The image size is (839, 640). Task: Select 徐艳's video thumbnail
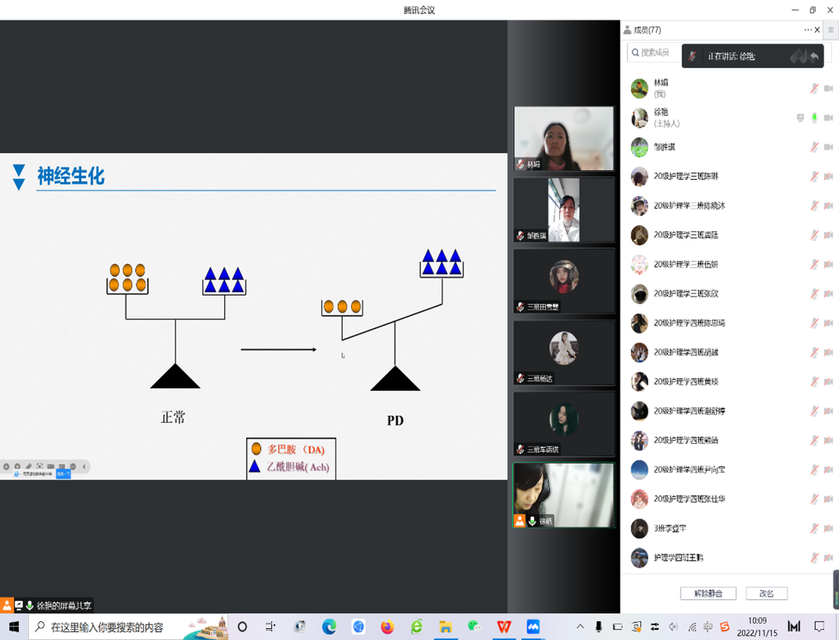[564, 495]
